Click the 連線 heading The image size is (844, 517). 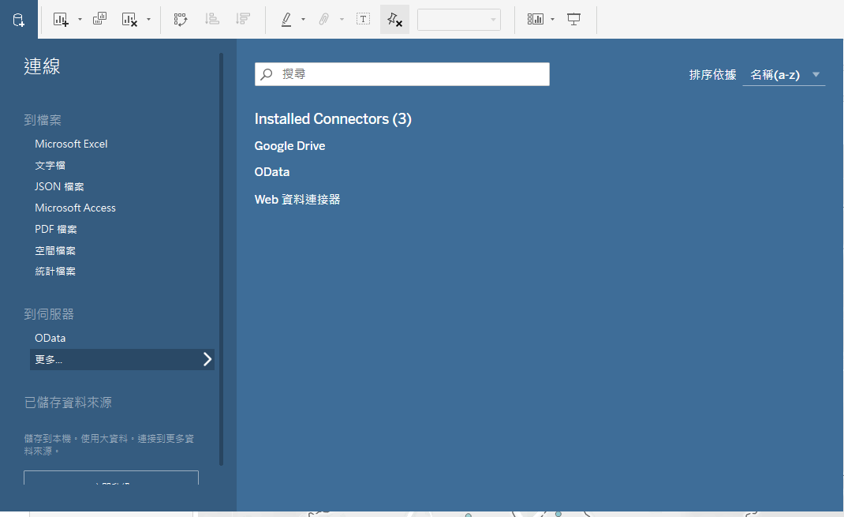coord(42,66)
